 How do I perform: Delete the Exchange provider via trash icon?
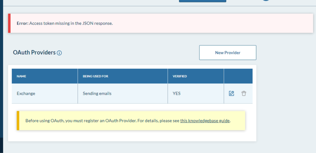click(x=244, y=93)
